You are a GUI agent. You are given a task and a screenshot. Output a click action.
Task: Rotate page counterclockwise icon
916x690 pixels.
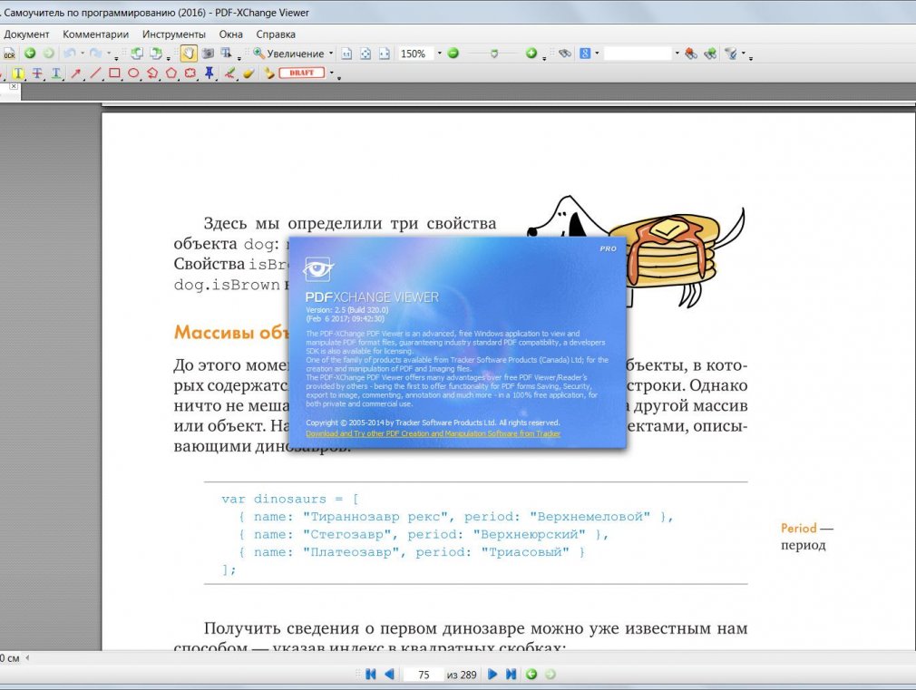pyautogui.click(x=137, y=53)
